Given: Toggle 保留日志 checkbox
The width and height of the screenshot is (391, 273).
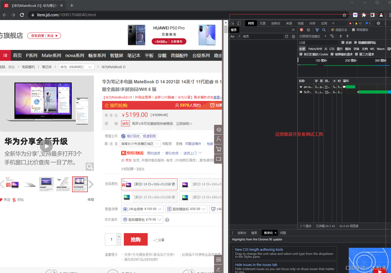Looking at the screenshot, I should (332, 30).
